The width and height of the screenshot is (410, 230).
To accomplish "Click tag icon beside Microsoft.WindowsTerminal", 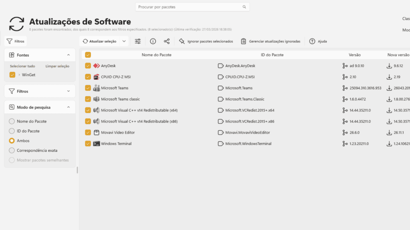I will (221, 144).
